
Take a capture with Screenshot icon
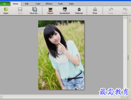65,9
